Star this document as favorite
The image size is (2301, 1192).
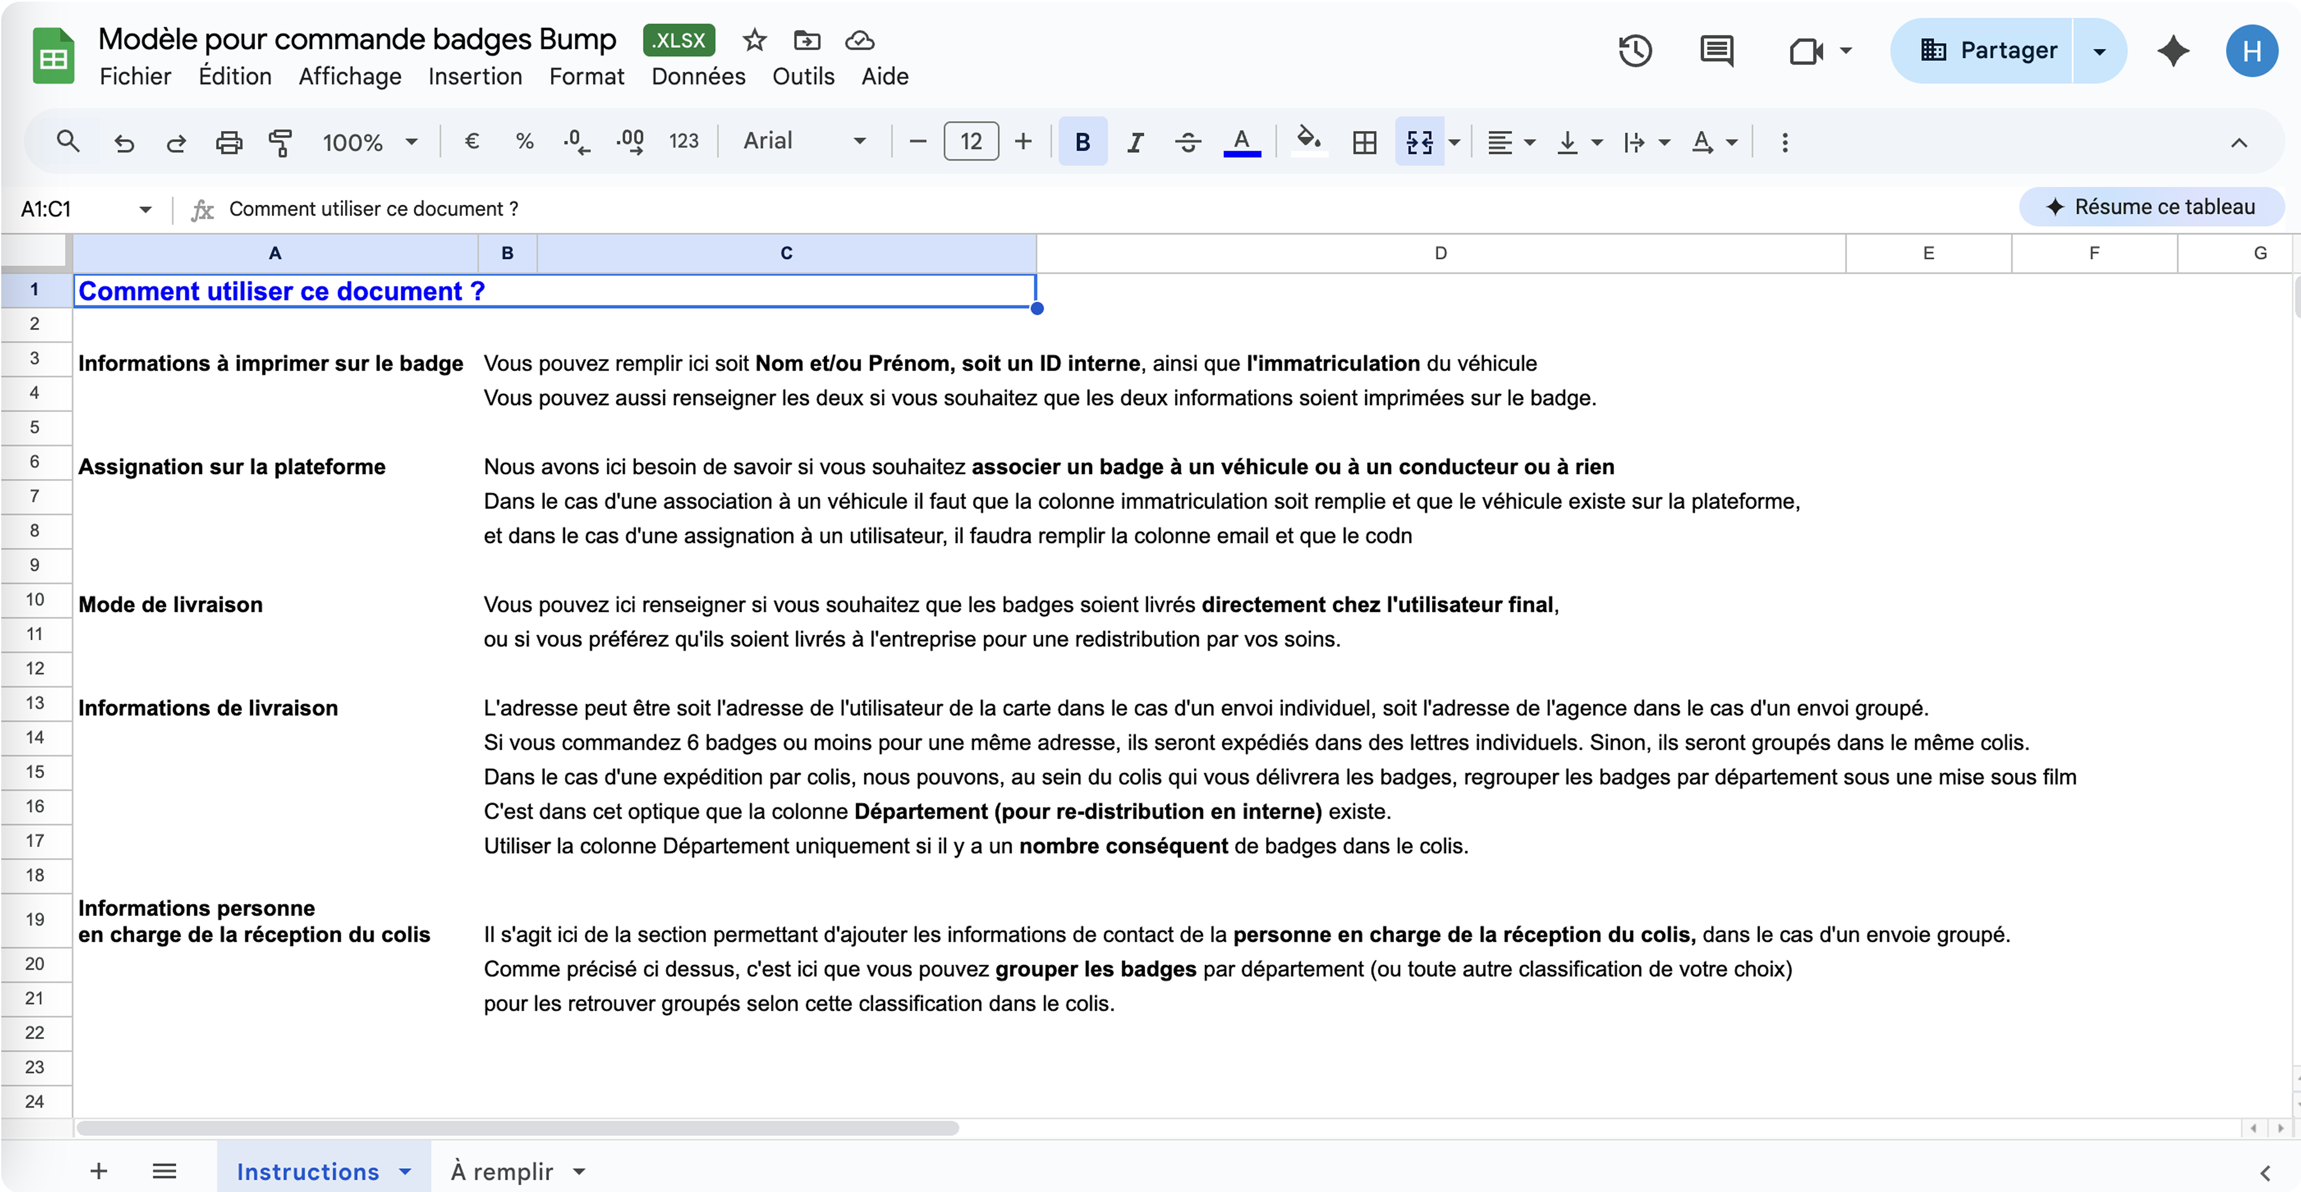[755, 40]
